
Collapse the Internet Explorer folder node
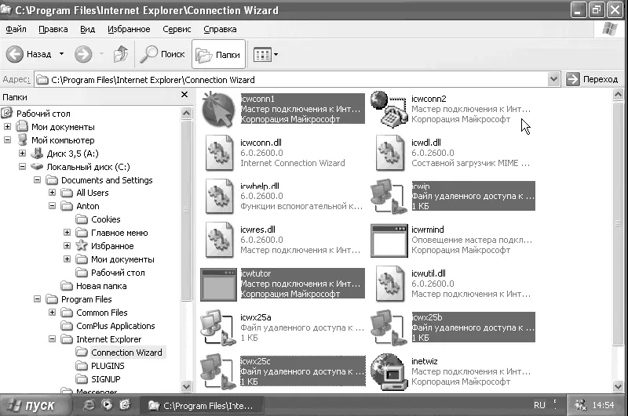pyautogui.click(x=52, y=339)
